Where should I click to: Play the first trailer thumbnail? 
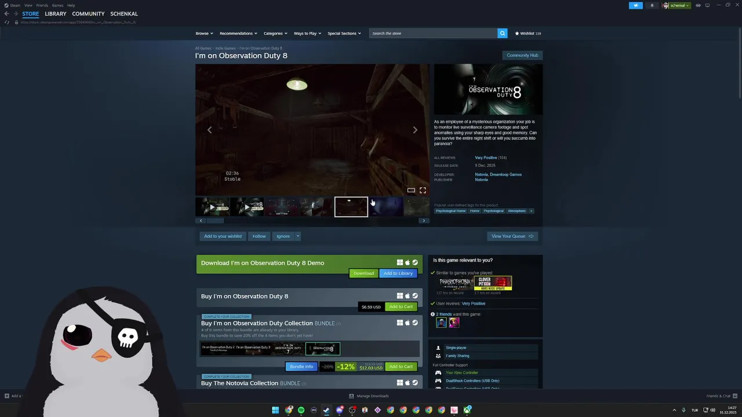[x=212, y=207]
